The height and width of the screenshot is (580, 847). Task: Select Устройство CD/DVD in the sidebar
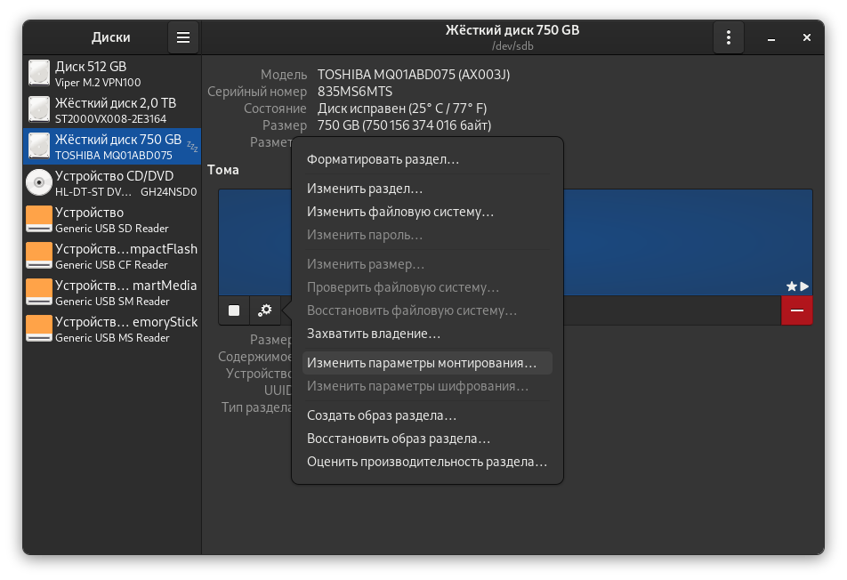click(112, 182)
